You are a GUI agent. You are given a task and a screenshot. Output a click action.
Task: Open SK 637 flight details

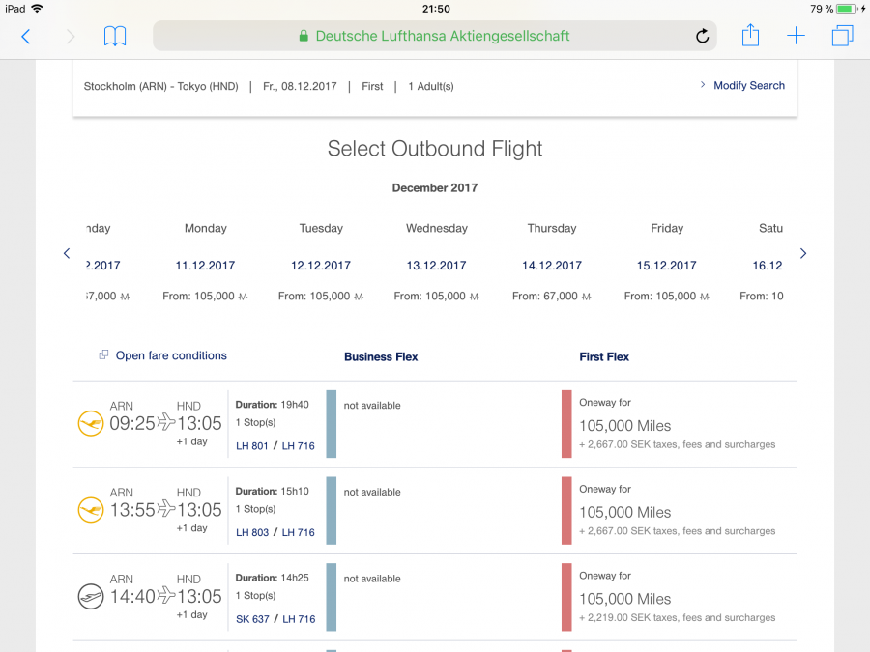tap(252, 619)
